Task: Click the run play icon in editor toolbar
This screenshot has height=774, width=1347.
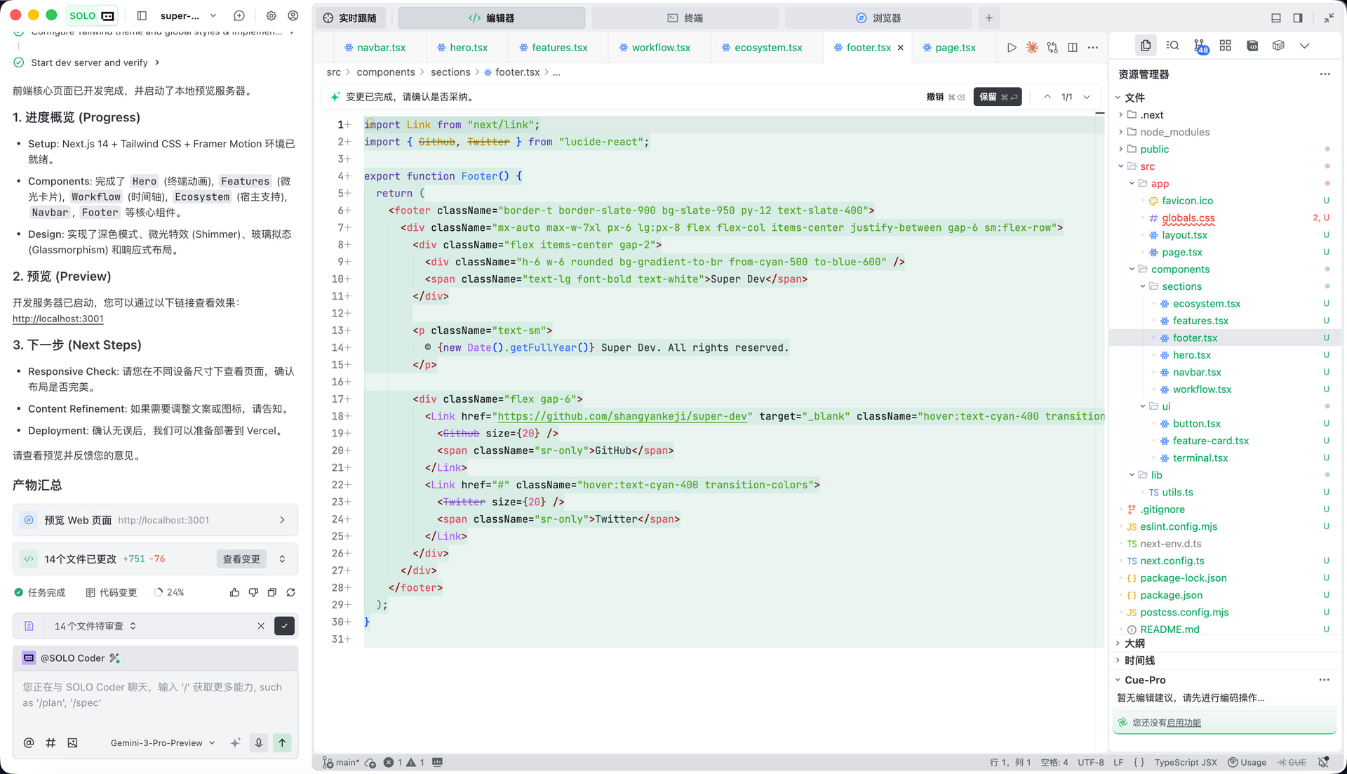Action: 1011,48
